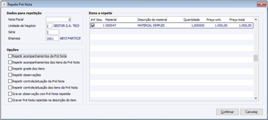Enable Repetir acompanhamentos da Pré Nota

coord(10,56)
